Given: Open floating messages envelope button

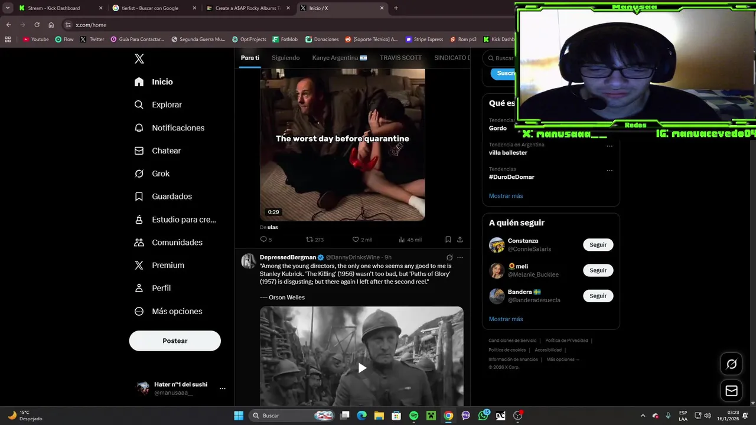Looking at the screenshot, I should click(731, 391).
